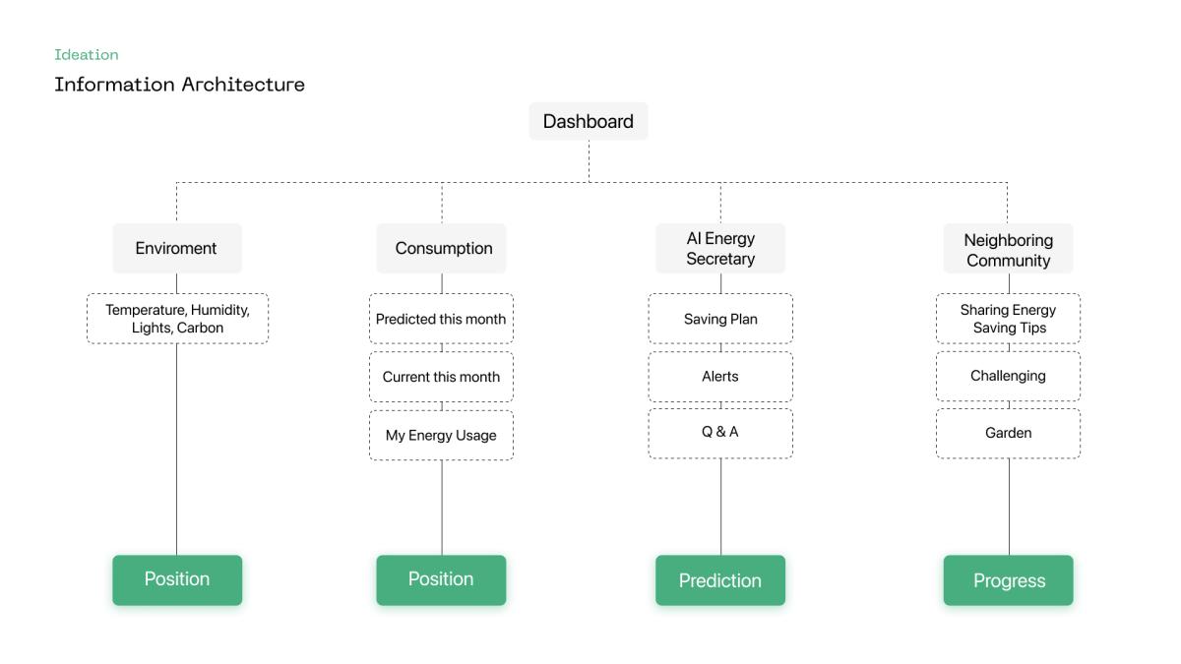The height and width of the screenshot is (664, 1181).
Task: Select the Predicted this month item
Action: (441, 319)
